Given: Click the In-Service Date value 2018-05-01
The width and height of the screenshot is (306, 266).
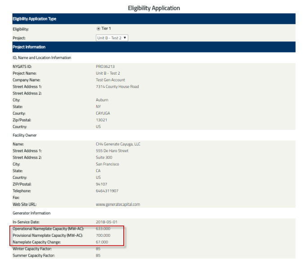Looking at the screenshot, I should 106,222.
